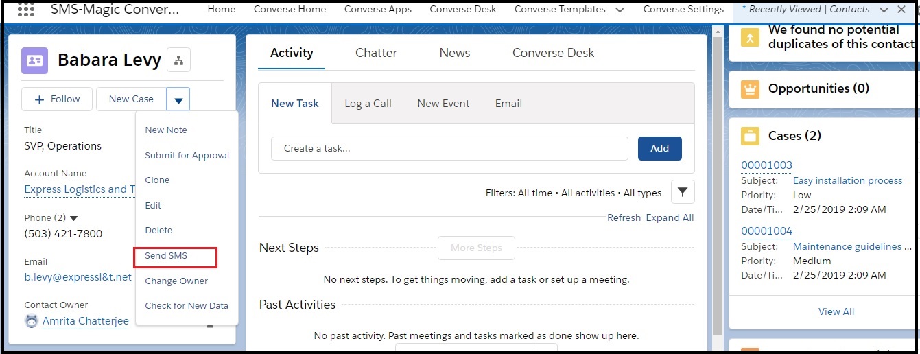
Task: Select Delete from the actions menu
Action: coord(158,230)
